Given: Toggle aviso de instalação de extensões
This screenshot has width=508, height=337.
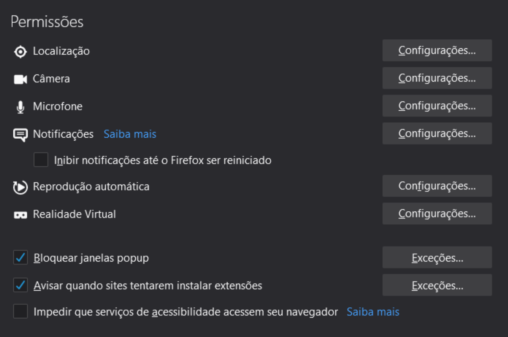Looking at the screenshot, I should [x=20, y=285].
